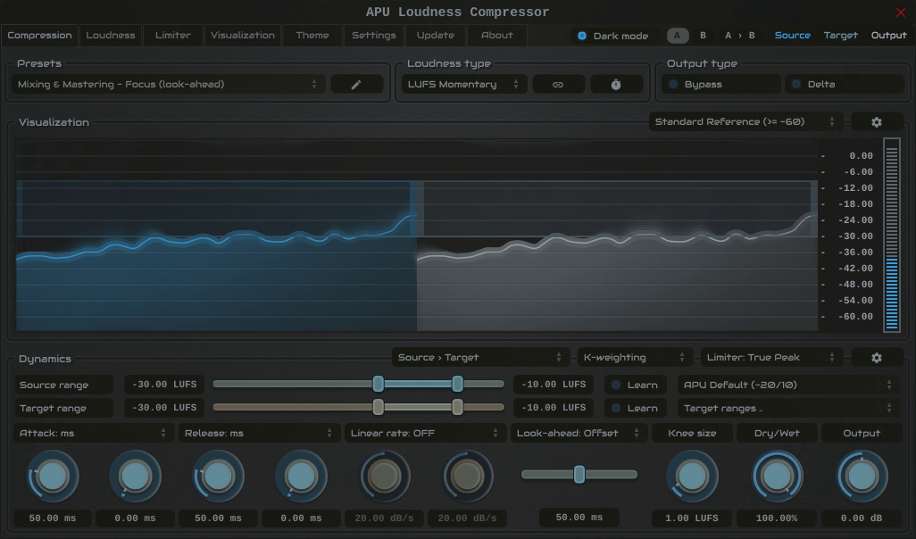Click the pencil edit preset icon
Viewport: 916px width, 539px height.
pyautogui.click(x=356, y=85)
